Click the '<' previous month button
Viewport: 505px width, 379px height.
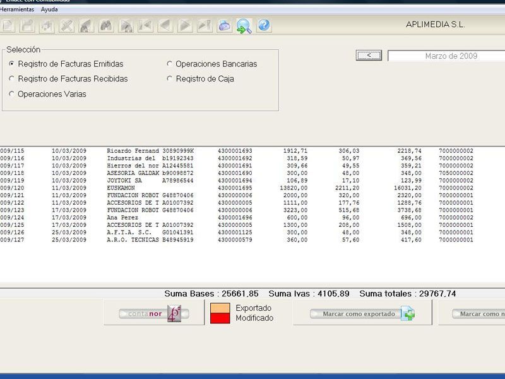pyautogui.click(x=369, y=56)
